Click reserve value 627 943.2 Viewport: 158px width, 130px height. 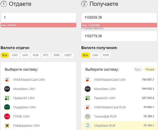[148, 98]
